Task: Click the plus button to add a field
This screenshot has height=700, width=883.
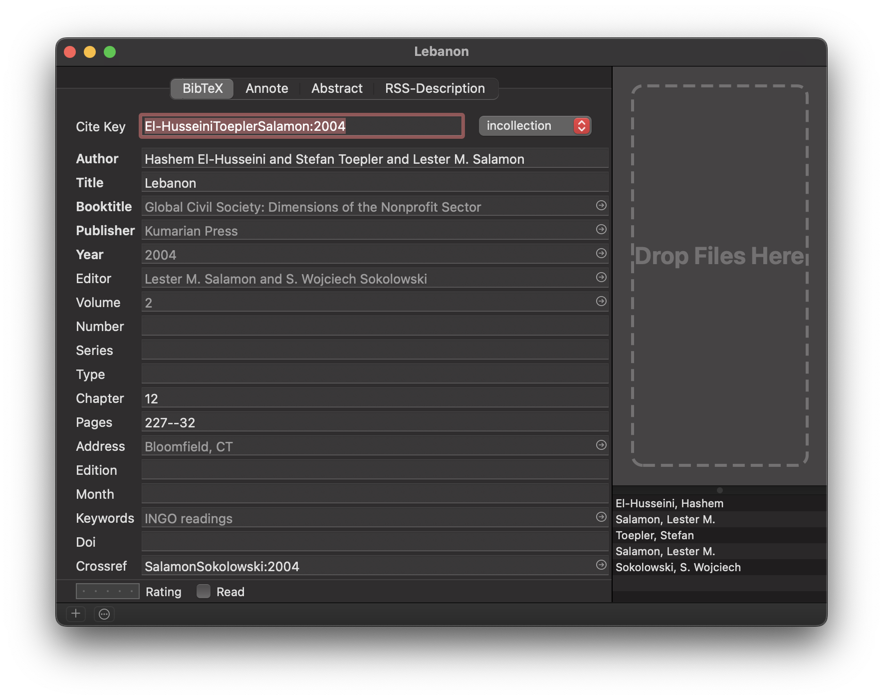Action: (76, 614)
